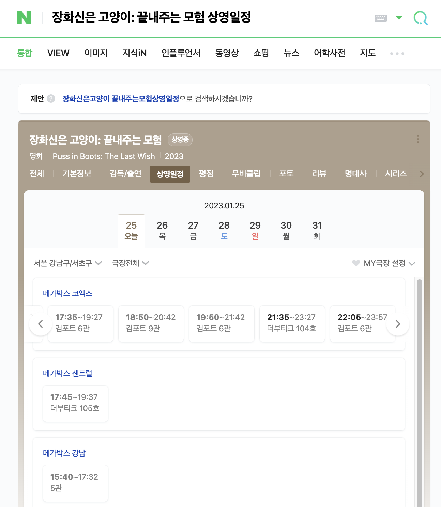Open the 메가박스 센트럴 theater link
Viewport: 441px width, 507px height.
click(67, 373)
